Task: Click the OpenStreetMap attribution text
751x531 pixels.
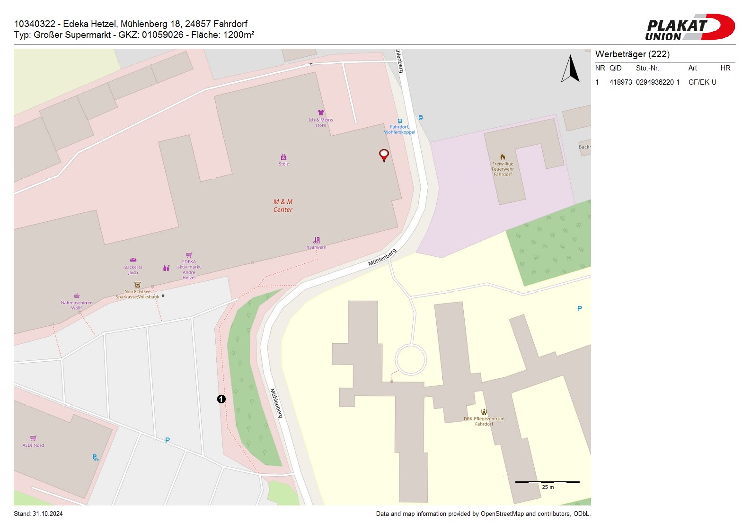Action: (x=483, y=514)
